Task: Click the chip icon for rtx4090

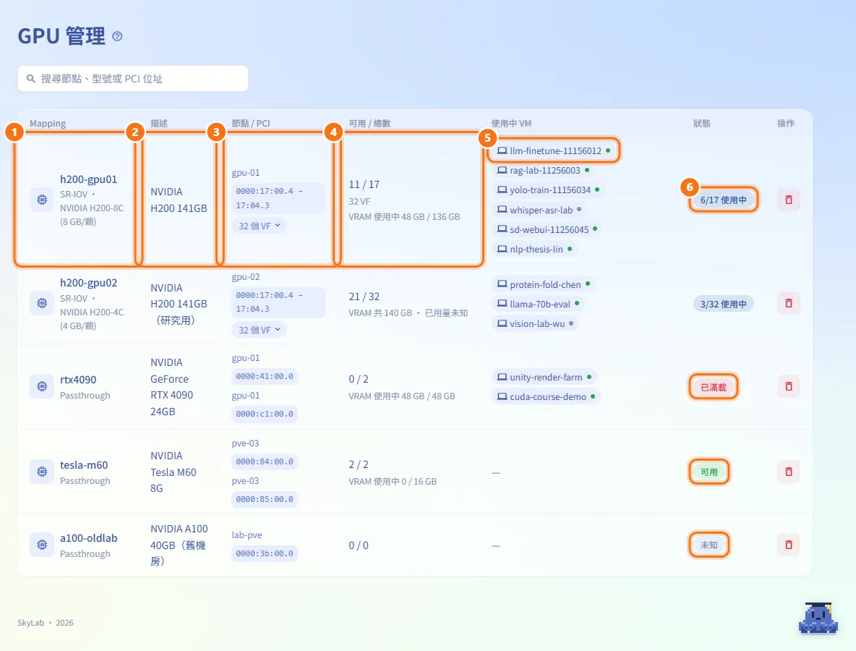Action: [x=42, y=387]
